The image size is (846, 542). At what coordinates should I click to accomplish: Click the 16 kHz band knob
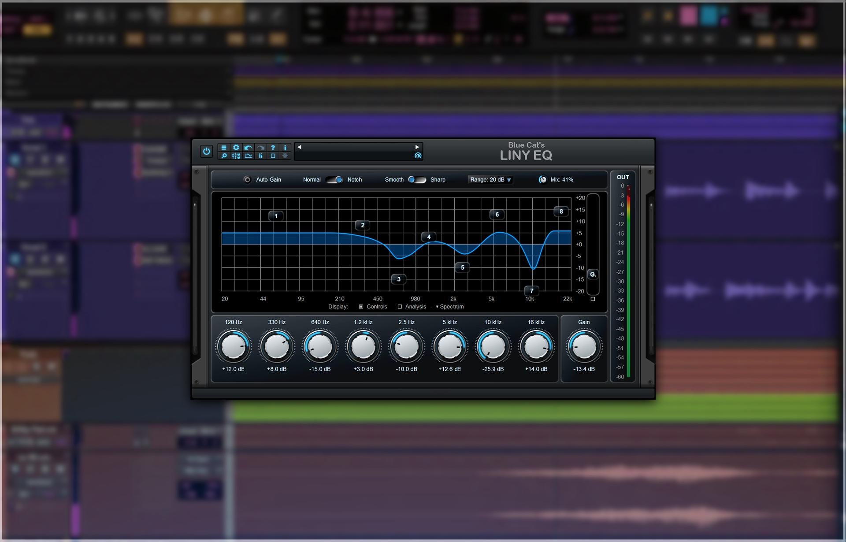536,346
